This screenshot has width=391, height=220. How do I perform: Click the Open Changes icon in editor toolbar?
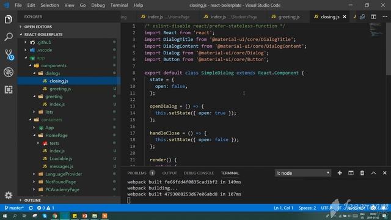click(362, 16)
